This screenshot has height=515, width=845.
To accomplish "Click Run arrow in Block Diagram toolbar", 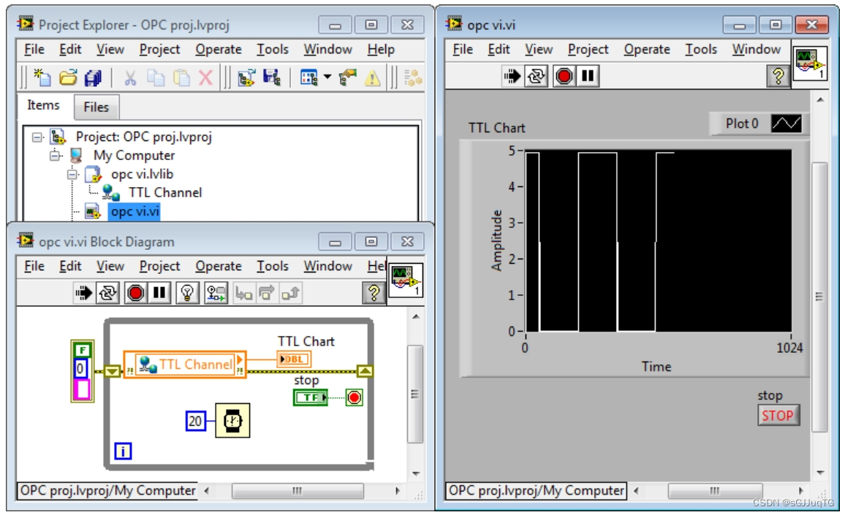I will click(x=83, y=293).
